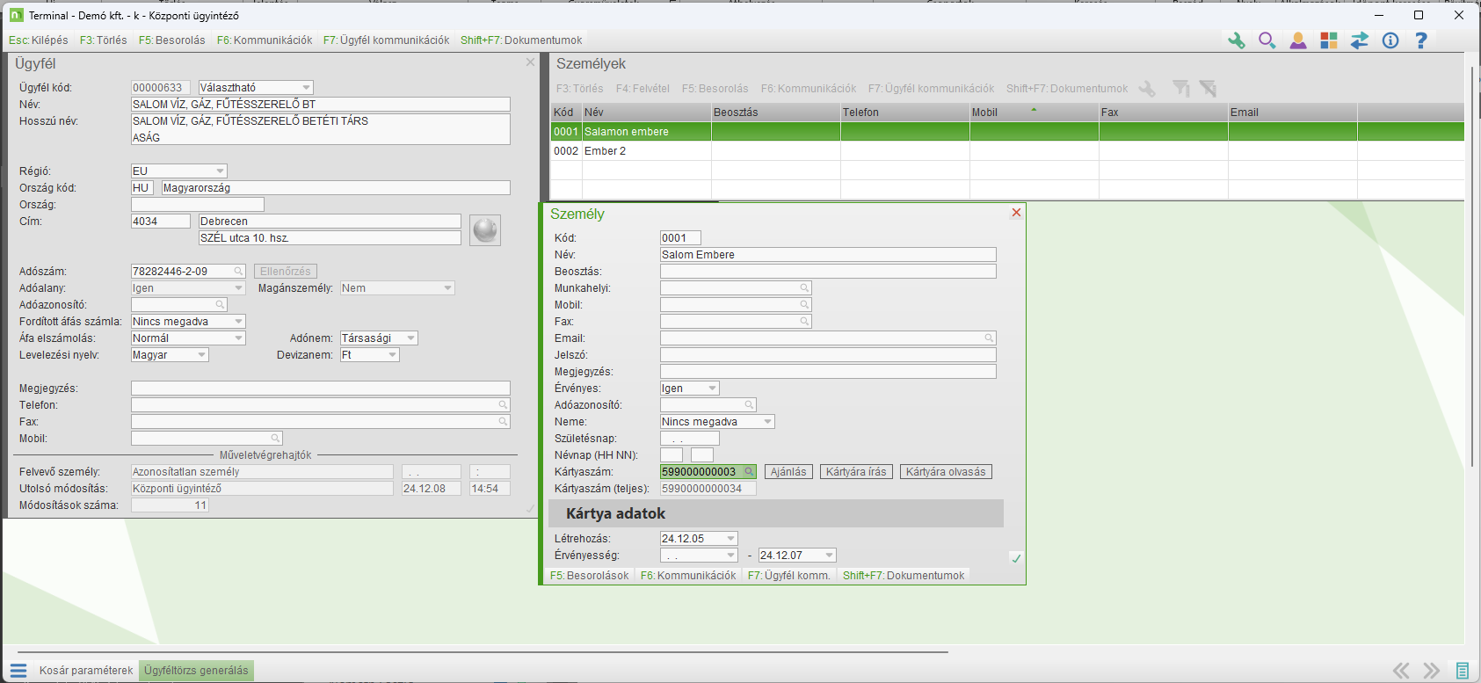Confirm with green checkmark in Személy dialog
Screen dimensions: 1481x683
tap(1016, 558)
